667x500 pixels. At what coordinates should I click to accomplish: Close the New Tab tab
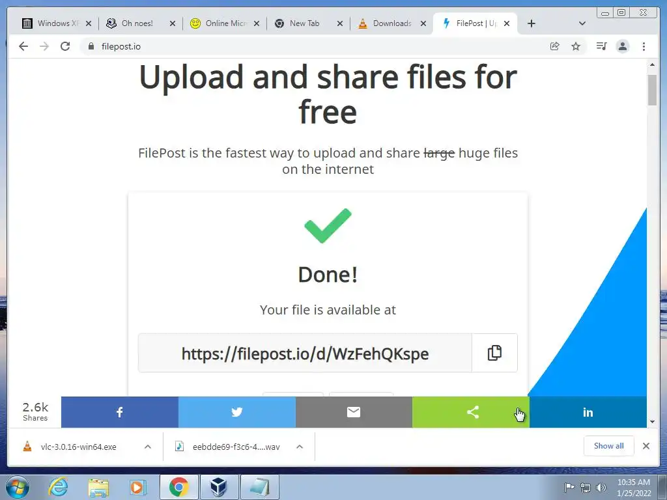click(340, 23)
